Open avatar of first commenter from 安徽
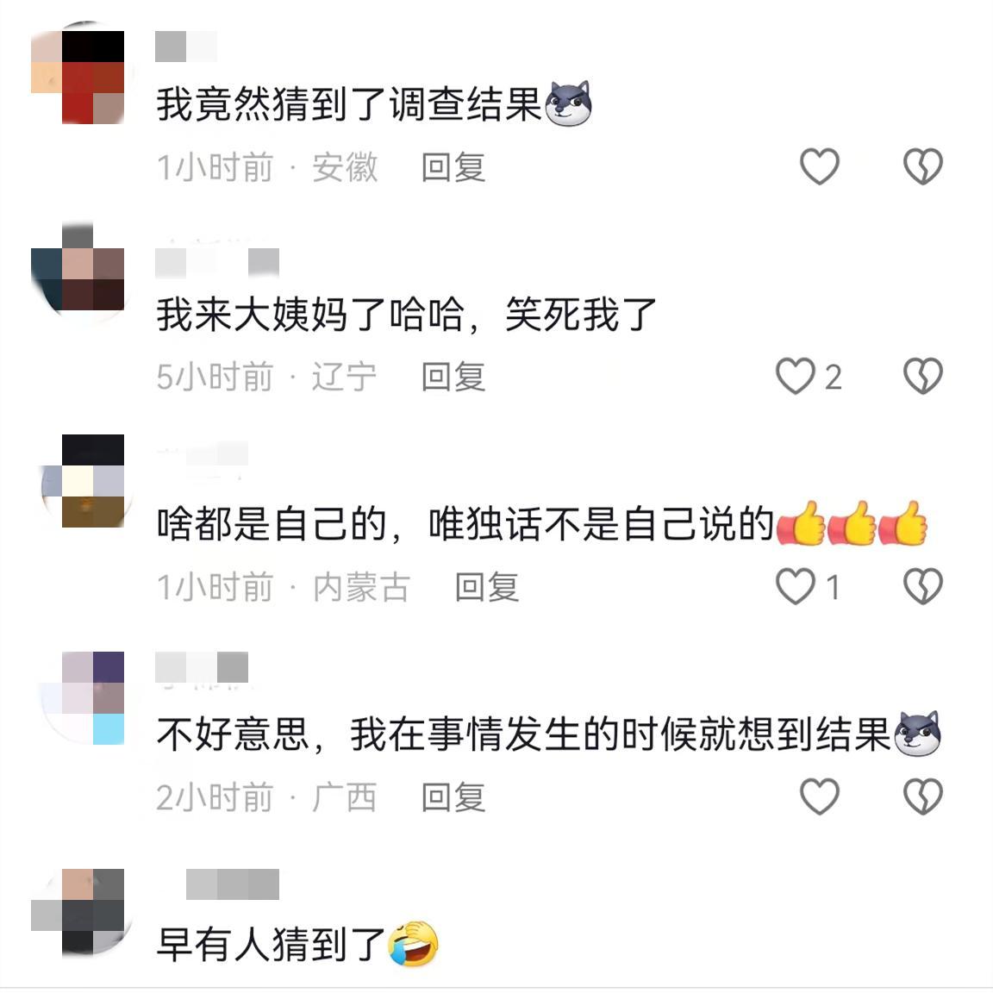 coord(78,76)
